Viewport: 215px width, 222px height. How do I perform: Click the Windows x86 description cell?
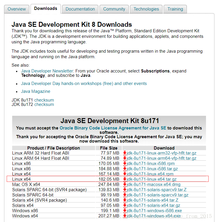click(x=54, y=211)
